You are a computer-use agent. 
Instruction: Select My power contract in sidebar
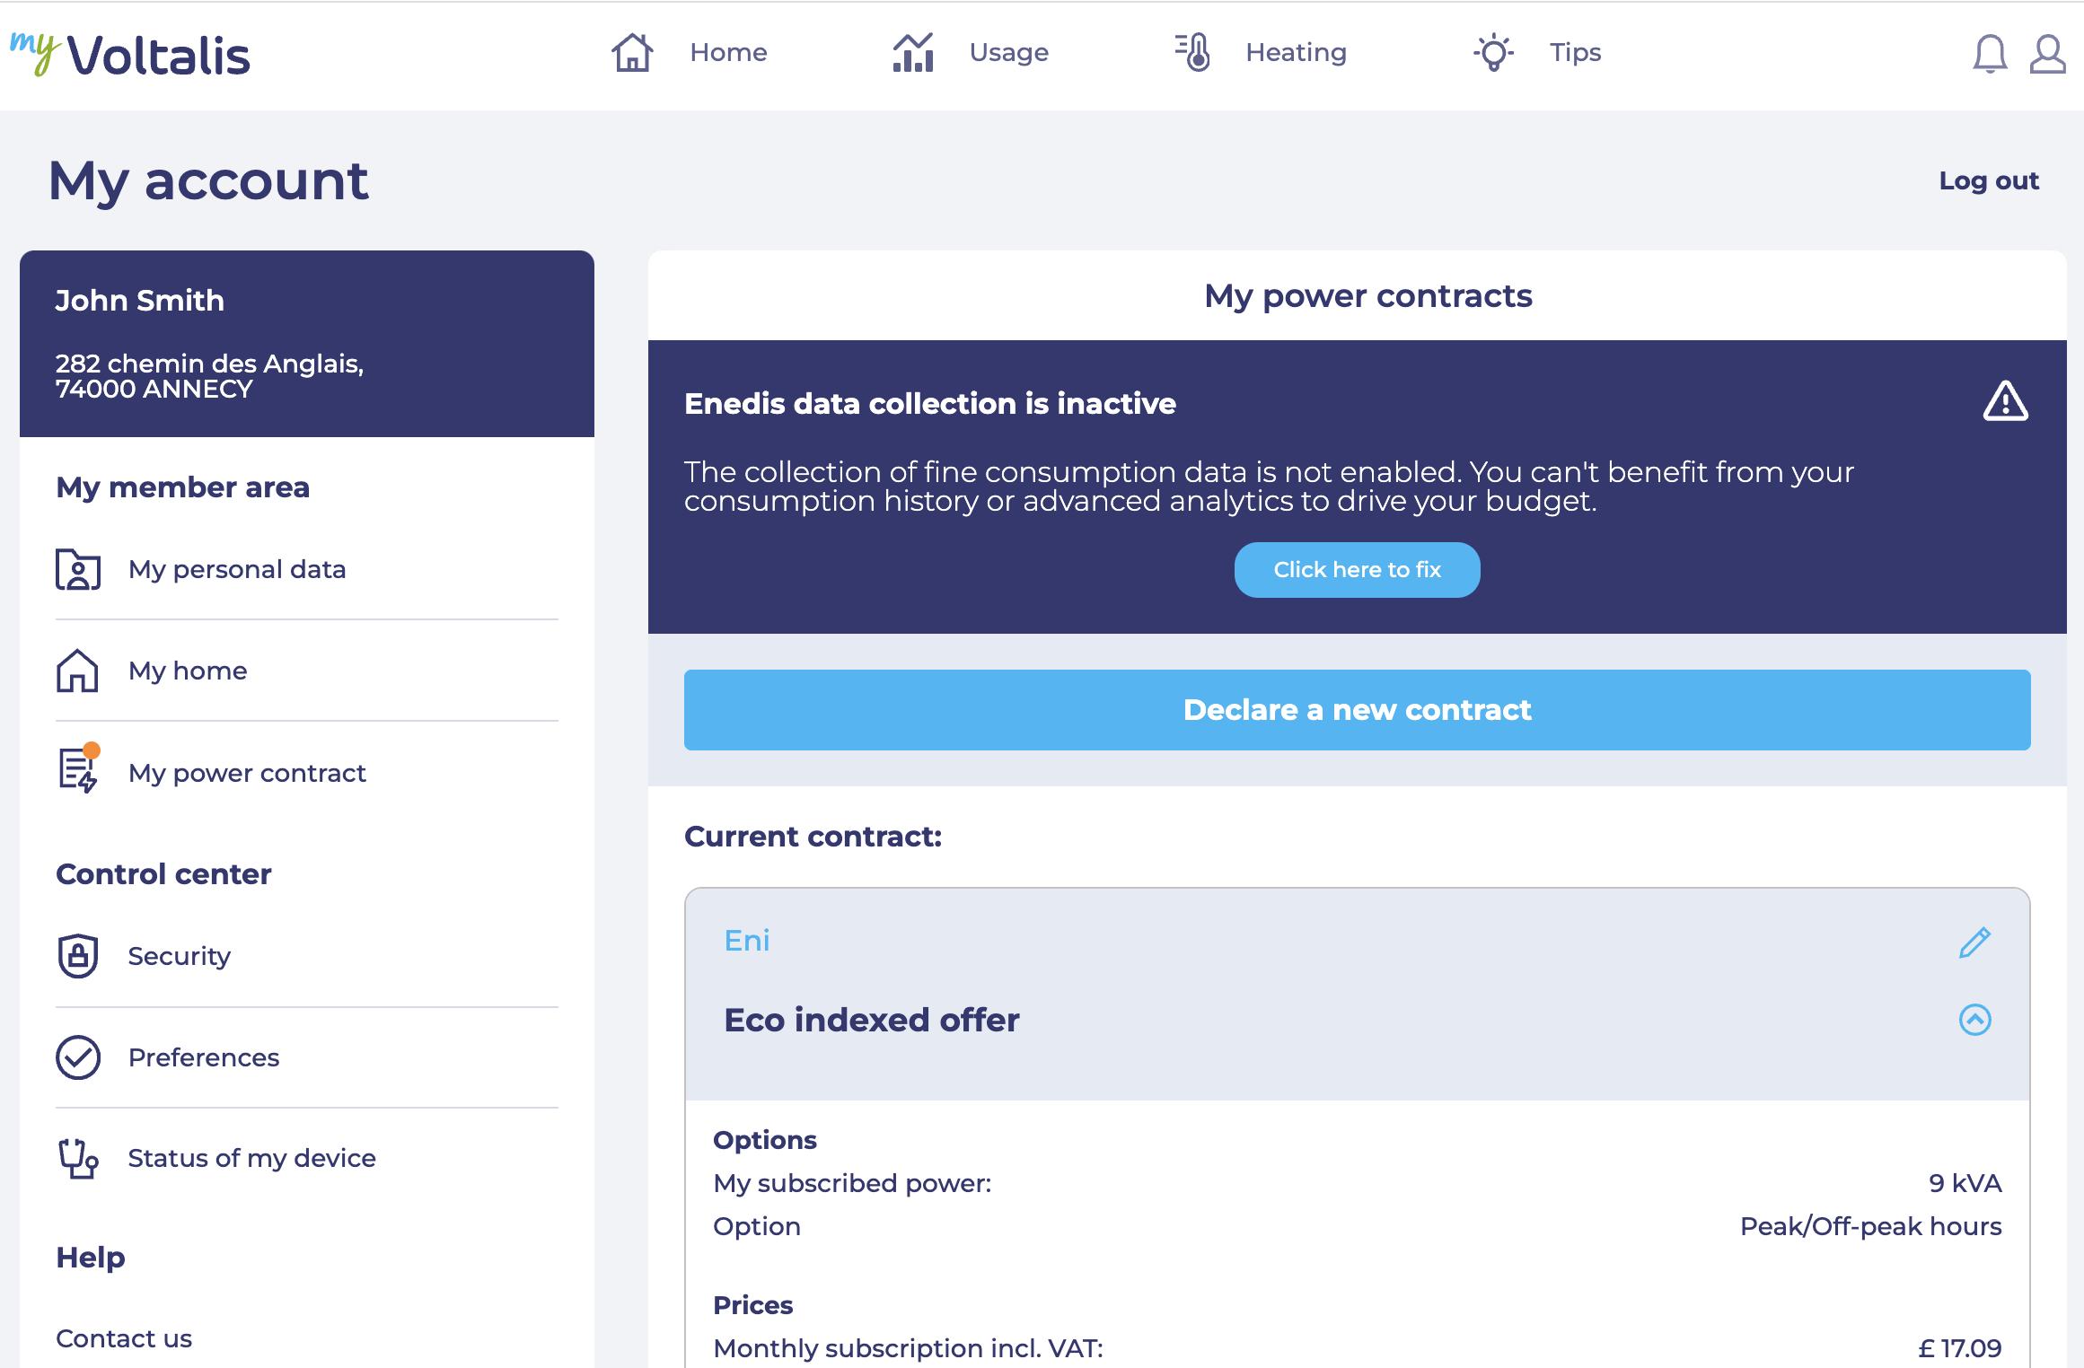[x=247, y=773]
